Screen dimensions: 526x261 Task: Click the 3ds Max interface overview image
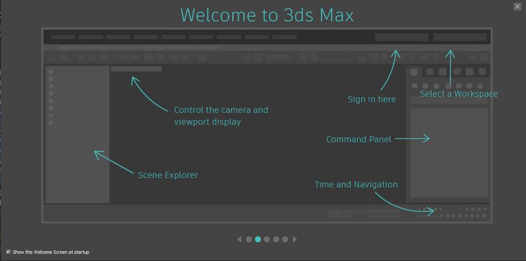pos(267,125)
